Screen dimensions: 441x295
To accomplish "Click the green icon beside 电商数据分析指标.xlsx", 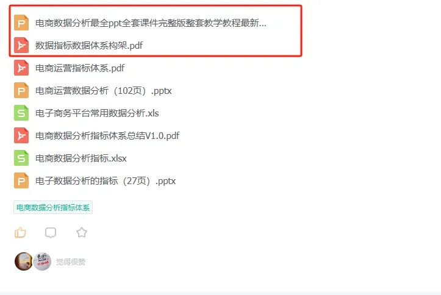I will 21,158.
